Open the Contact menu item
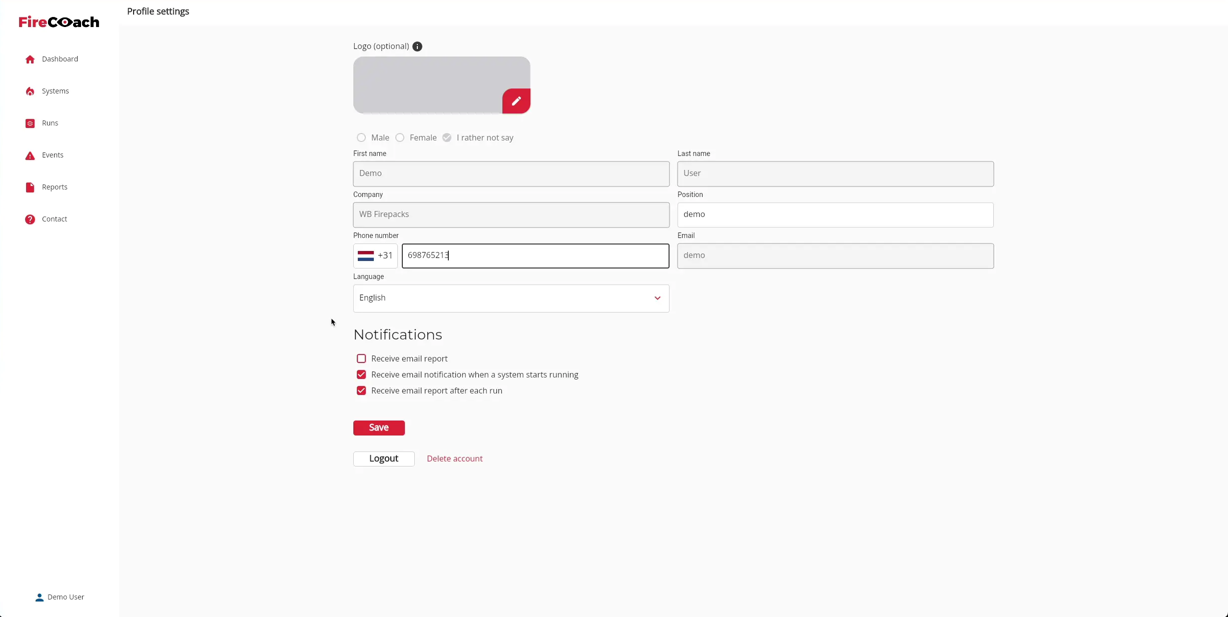 click(x=55, y=219)
